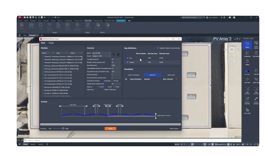Click the red filter icon beside Nom. Azimuth
Screen dimensions: 269x155
[x=176, y=79]
